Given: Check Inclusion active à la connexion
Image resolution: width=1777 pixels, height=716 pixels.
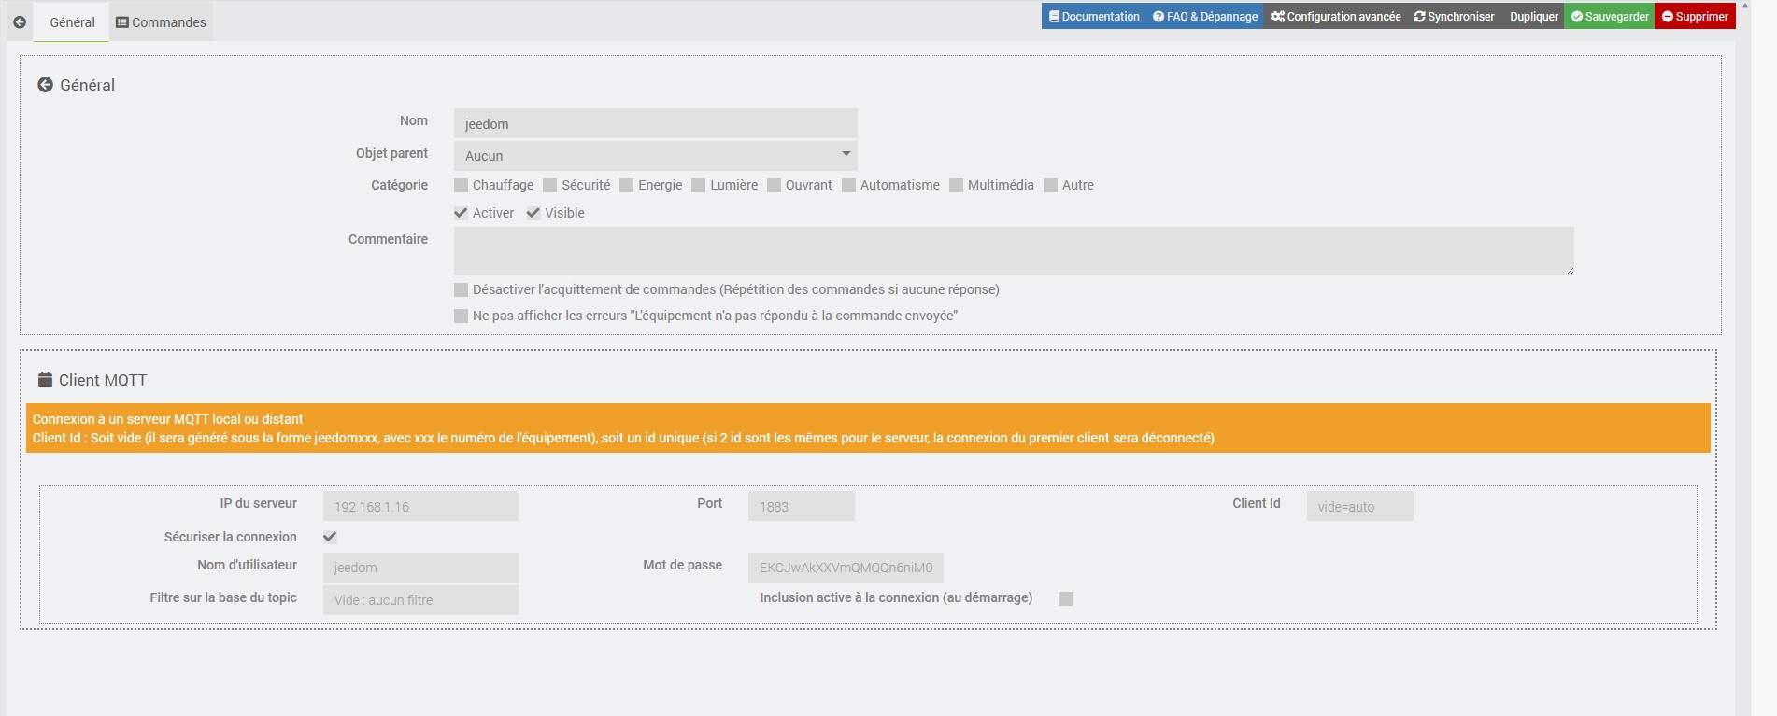Looking at the screenshot, I should tap(1065, 598).
